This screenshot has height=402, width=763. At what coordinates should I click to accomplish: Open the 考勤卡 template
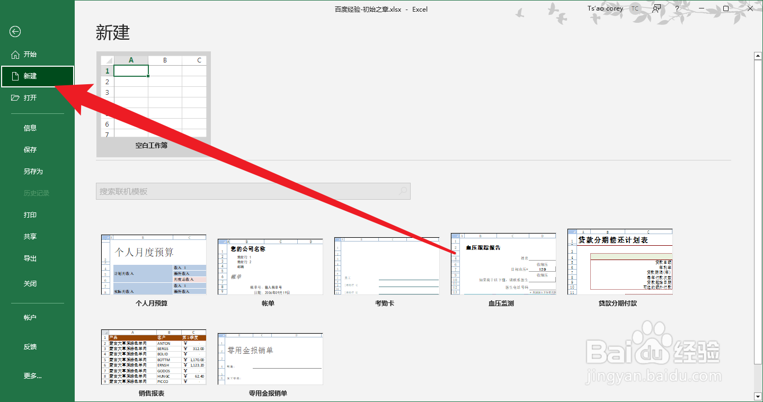point(387,271)
